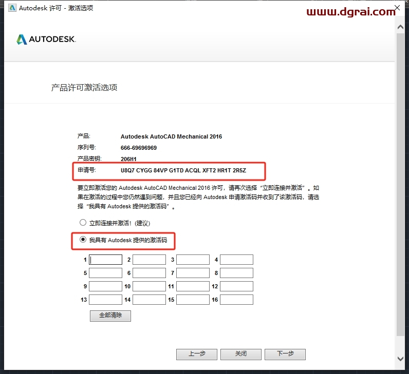This screenshot has width=409, height=374.
Task: Click the "产品:" label
Action: click(x=84, y=136)
